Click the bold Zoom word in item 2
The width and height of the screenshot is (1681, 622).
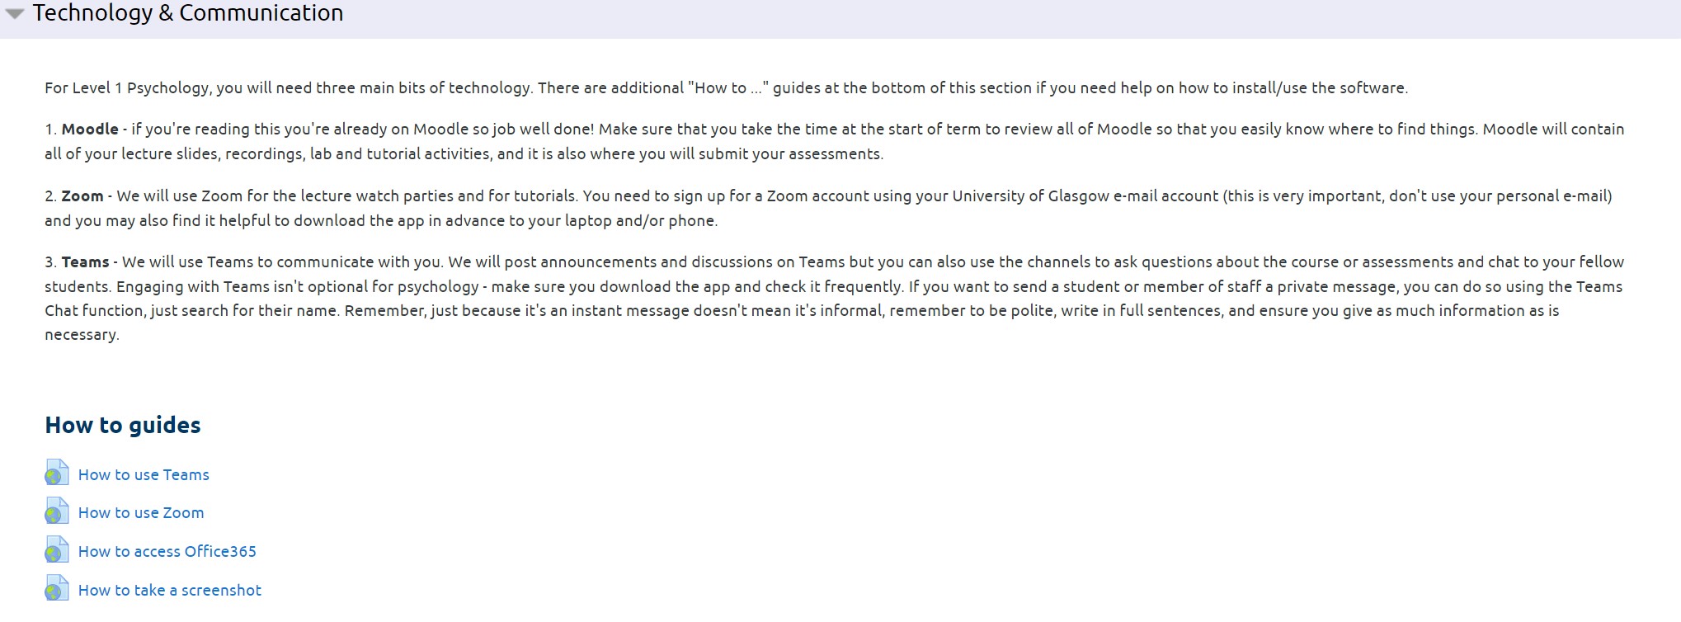click(x=82, y=196)
